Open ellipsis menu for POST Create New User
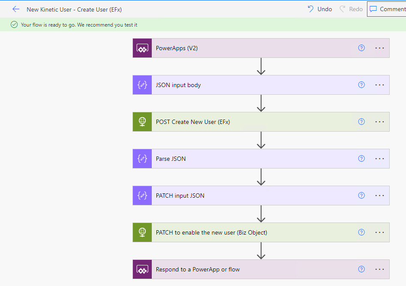406x286 pixels. click(379, 121)
